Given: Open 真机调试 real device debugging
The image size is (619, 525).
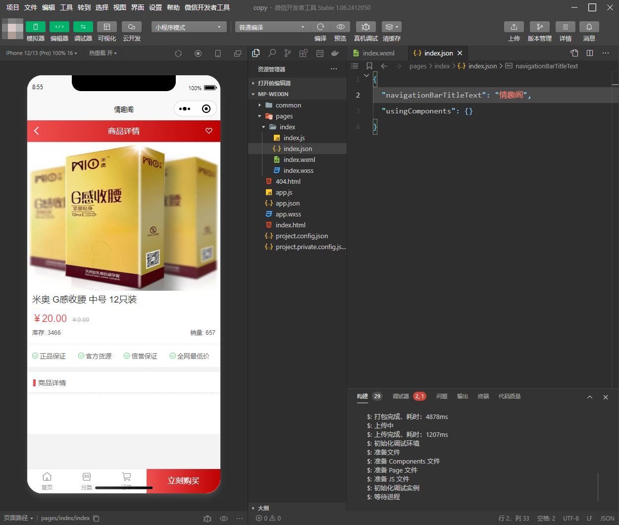Looking at the screenshot, I should coord(365,27).
